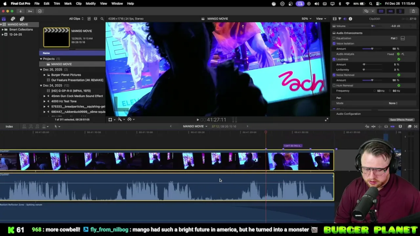
Task: Uncheck the Loudness checkbox
Action: pyautogui.click(x=334, y=59)
